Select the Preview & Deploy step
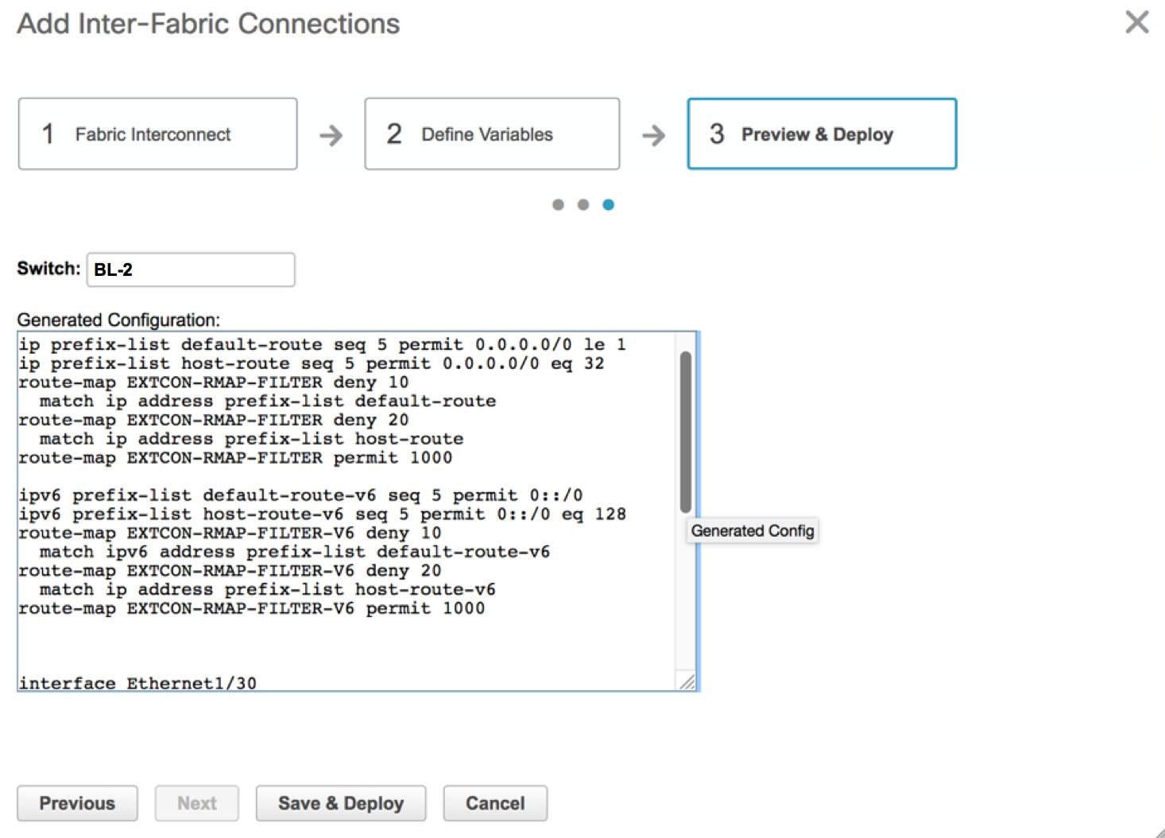This screenshot has width=1165, height=838. [821, 133]
